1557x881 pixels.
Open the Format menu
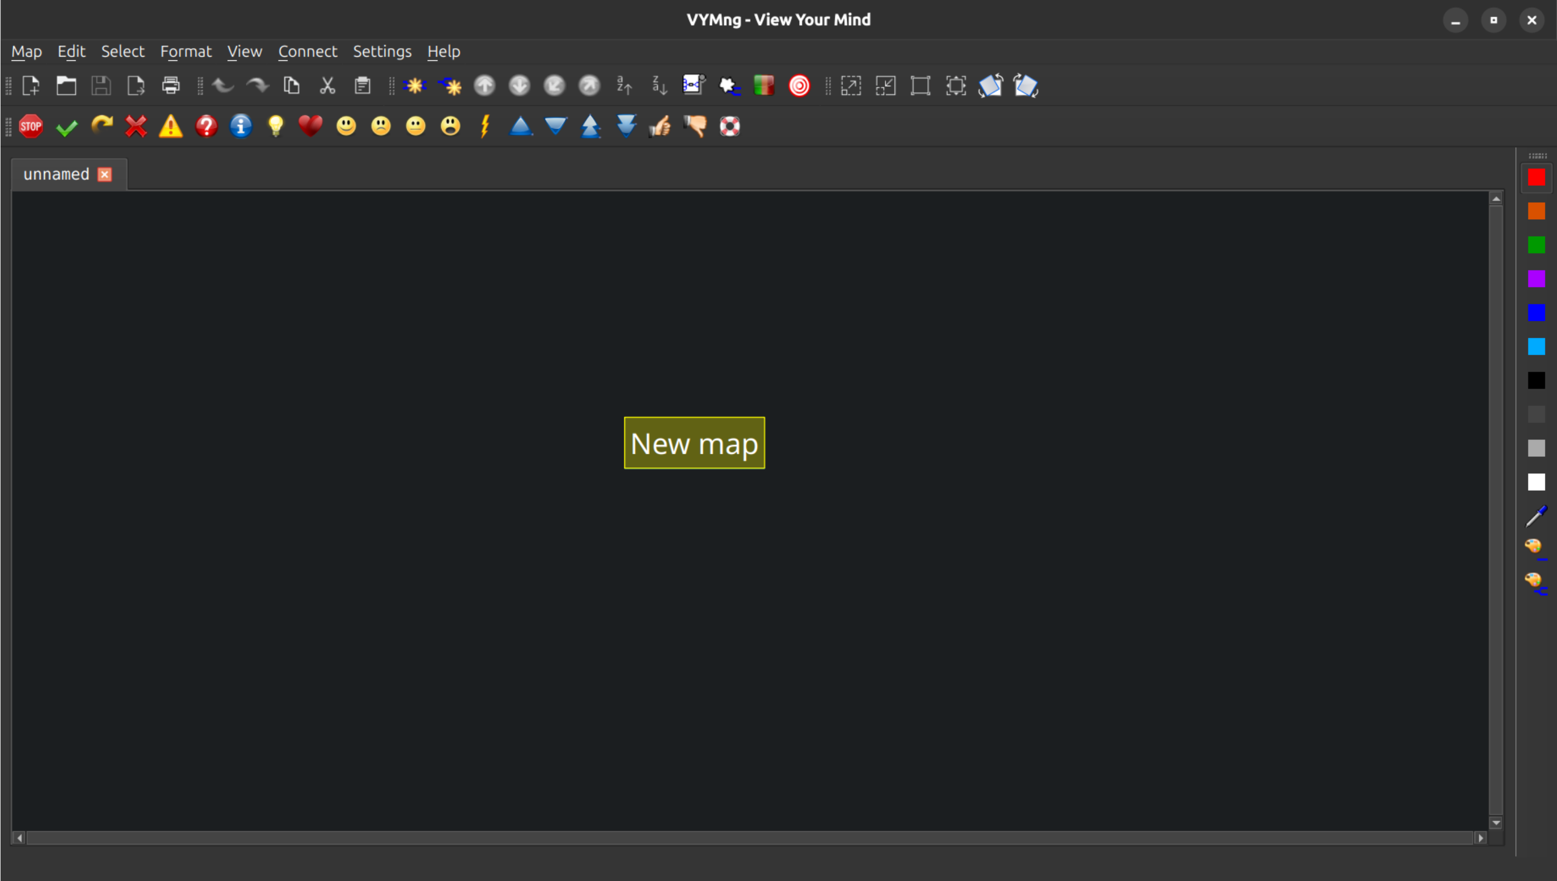click(186, 51)
